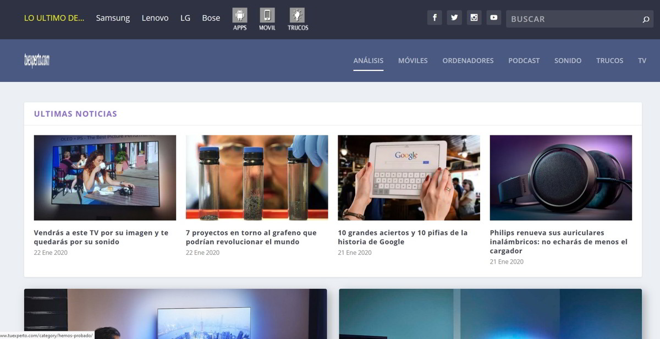Click the Samsung link in top bar

pyautogui.click(x=113, y=18)
